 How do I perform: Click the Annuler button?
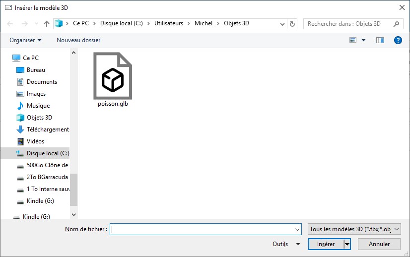pyautogui.click(x=379, y=244)
